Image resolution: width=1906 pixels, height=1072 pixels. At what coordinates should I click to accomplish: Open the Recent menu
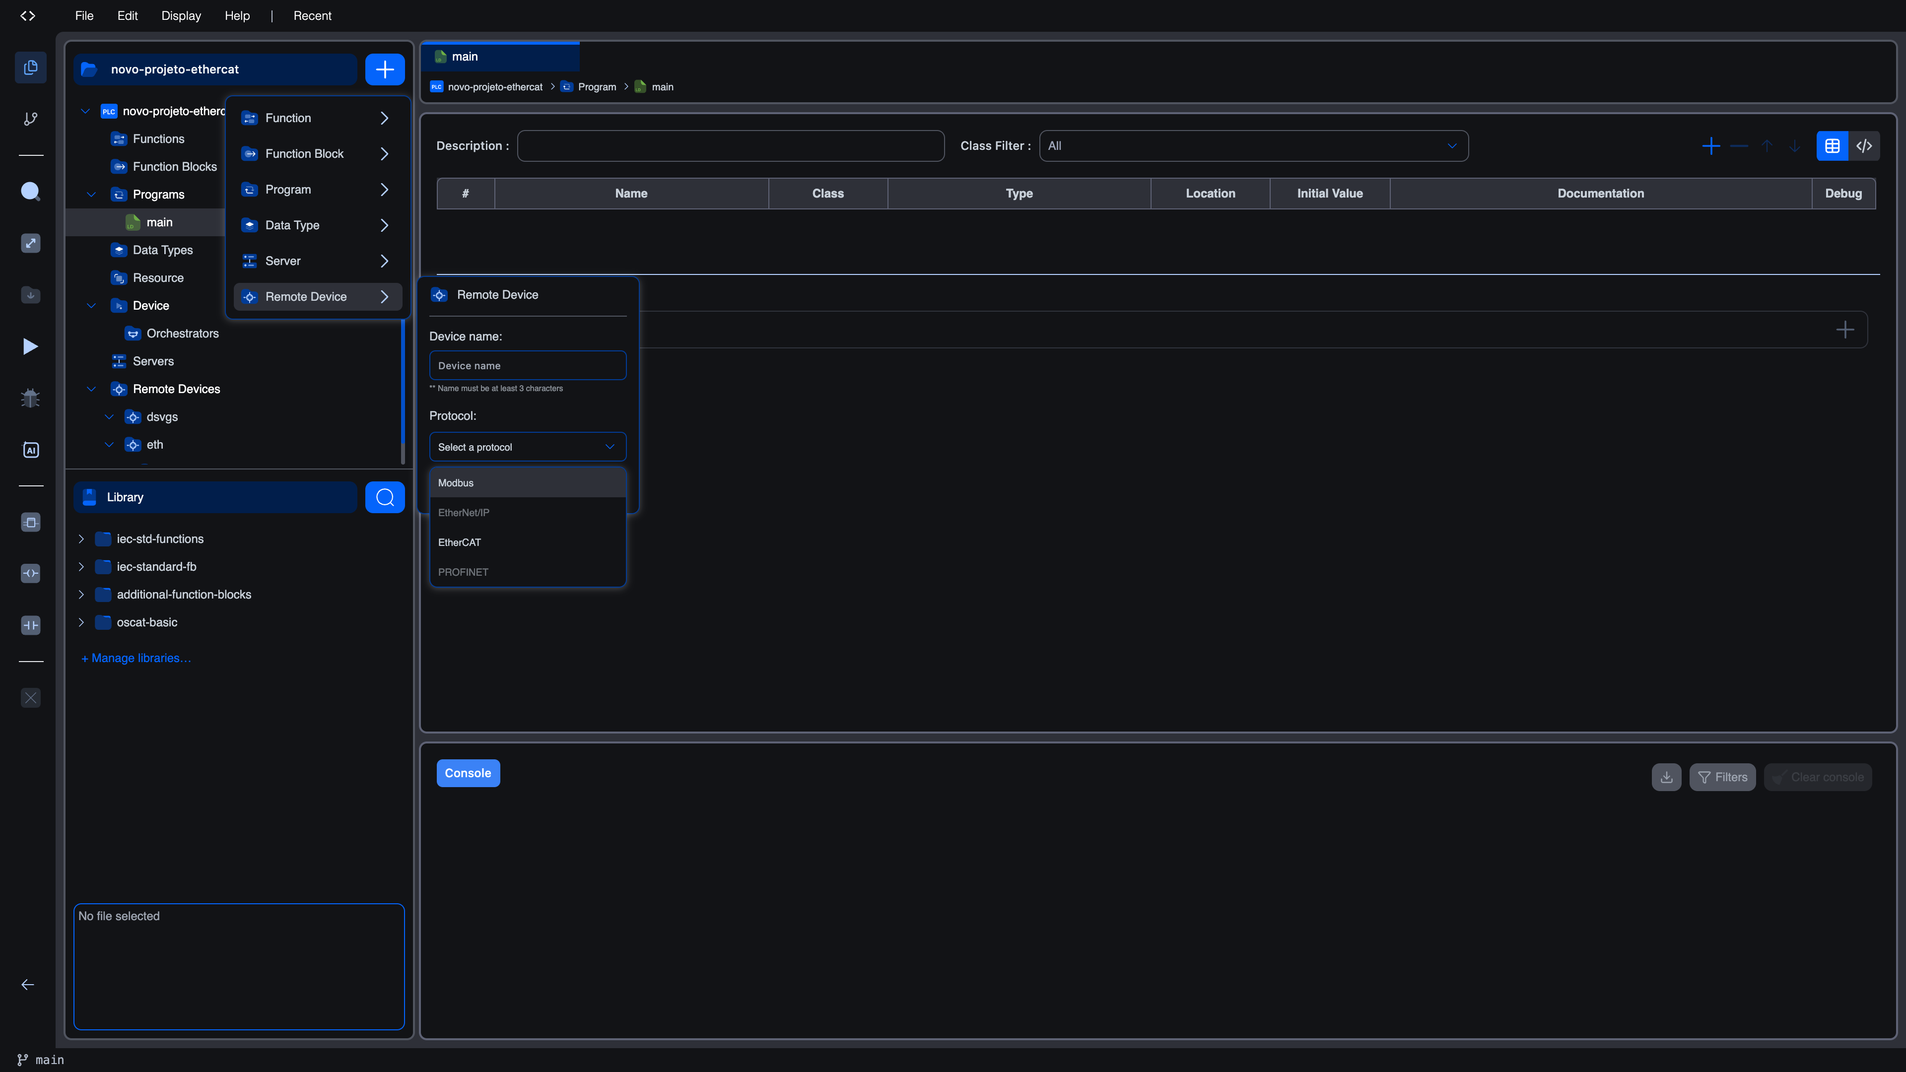pyautogui.click(x=312, y=15)
